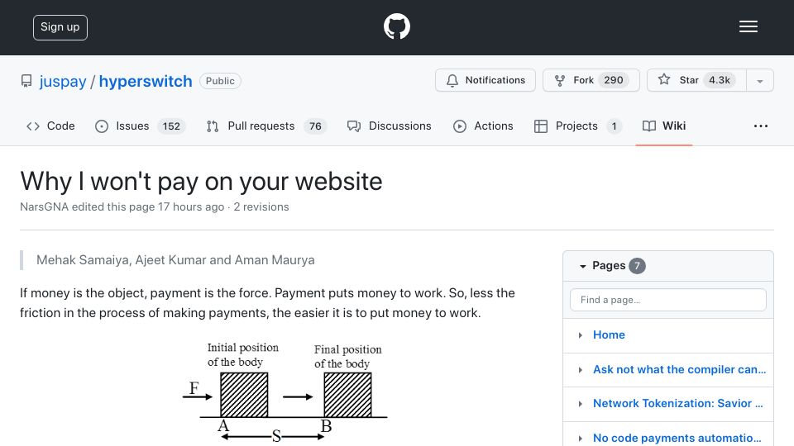Star the hyperswitch repository

[696, 80]
